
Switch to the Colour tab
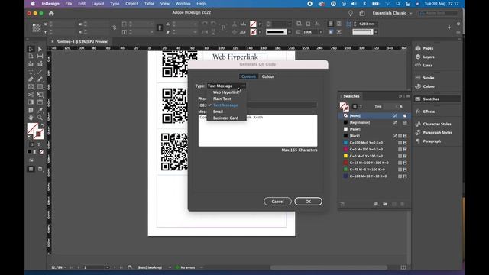268,76
